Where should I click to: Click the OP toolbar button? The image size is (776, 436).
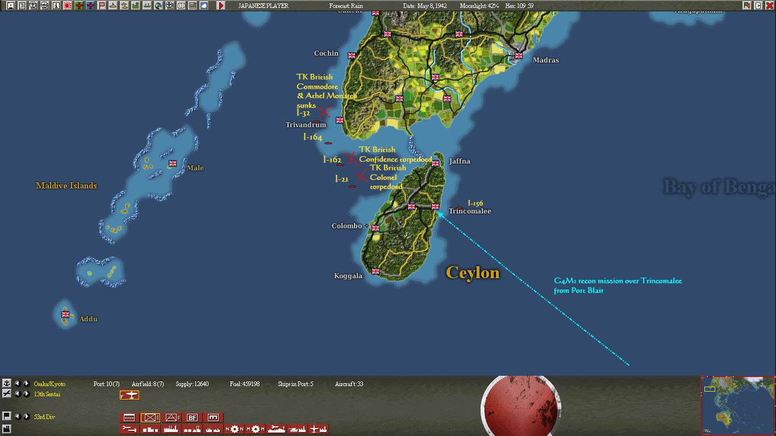[181, 6]
